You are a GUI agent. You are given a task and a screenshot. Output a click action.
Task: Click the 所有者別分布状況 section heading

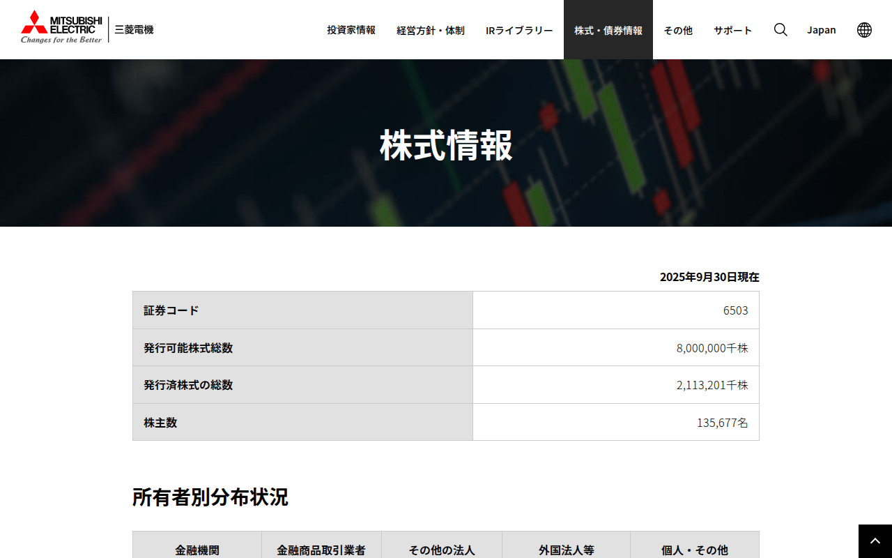(210, 497)
